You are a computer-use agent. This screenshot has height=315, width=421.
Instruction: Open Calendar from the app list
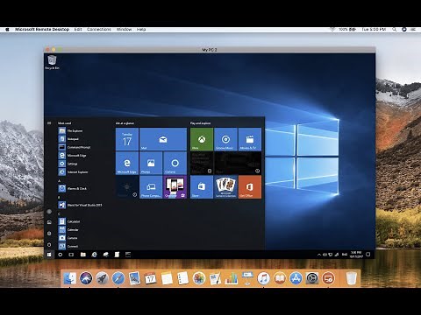(x=68, y=230)
